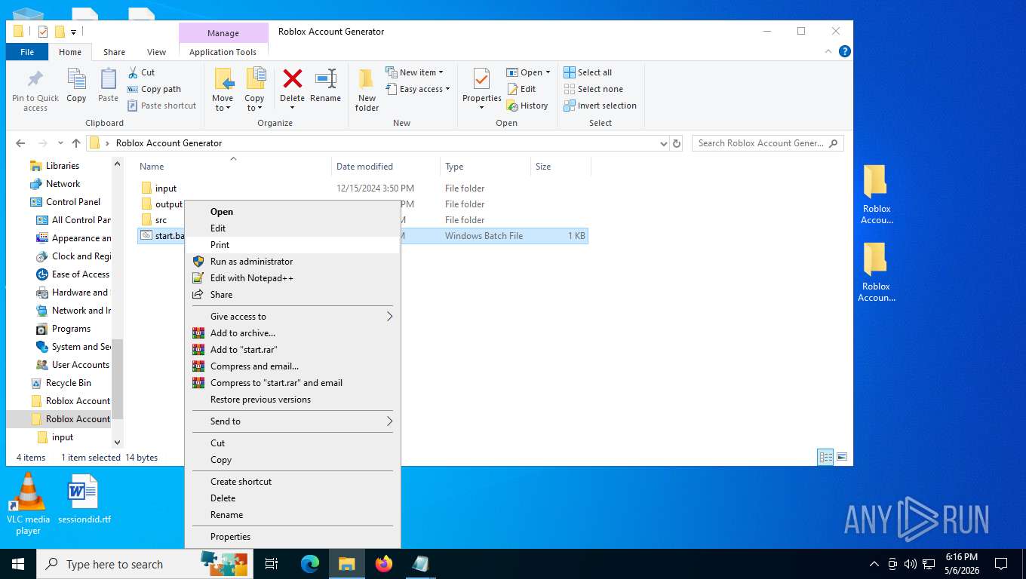1026x579 pixels.
Task: Open sessiondid.rtf on the desktop
Action: [84, 499]
